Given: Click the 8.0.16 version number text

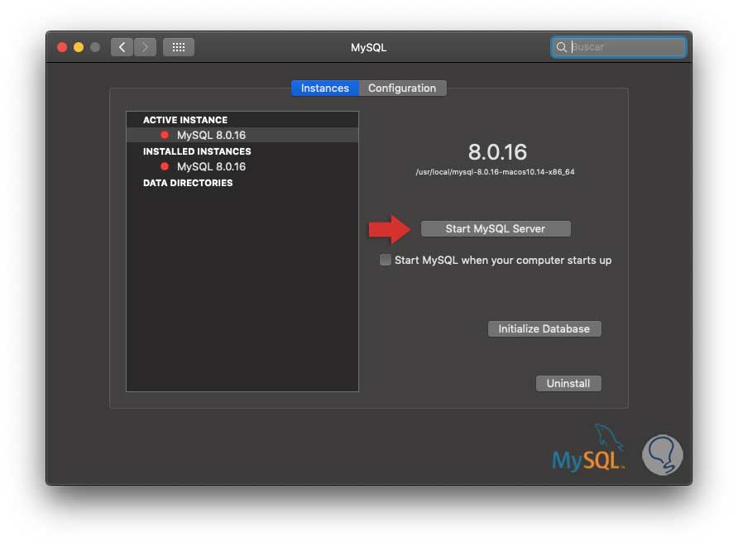Looking at the screenshot, I should (x=497, y=151).
